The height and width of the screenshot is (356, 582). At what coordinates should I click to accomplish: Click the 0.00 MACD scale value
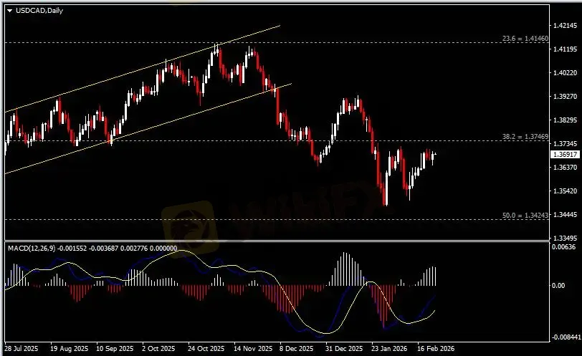[x=558, y=286]
